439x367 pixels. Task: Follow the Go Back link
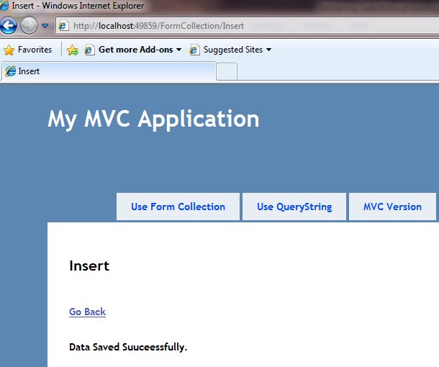87,312
